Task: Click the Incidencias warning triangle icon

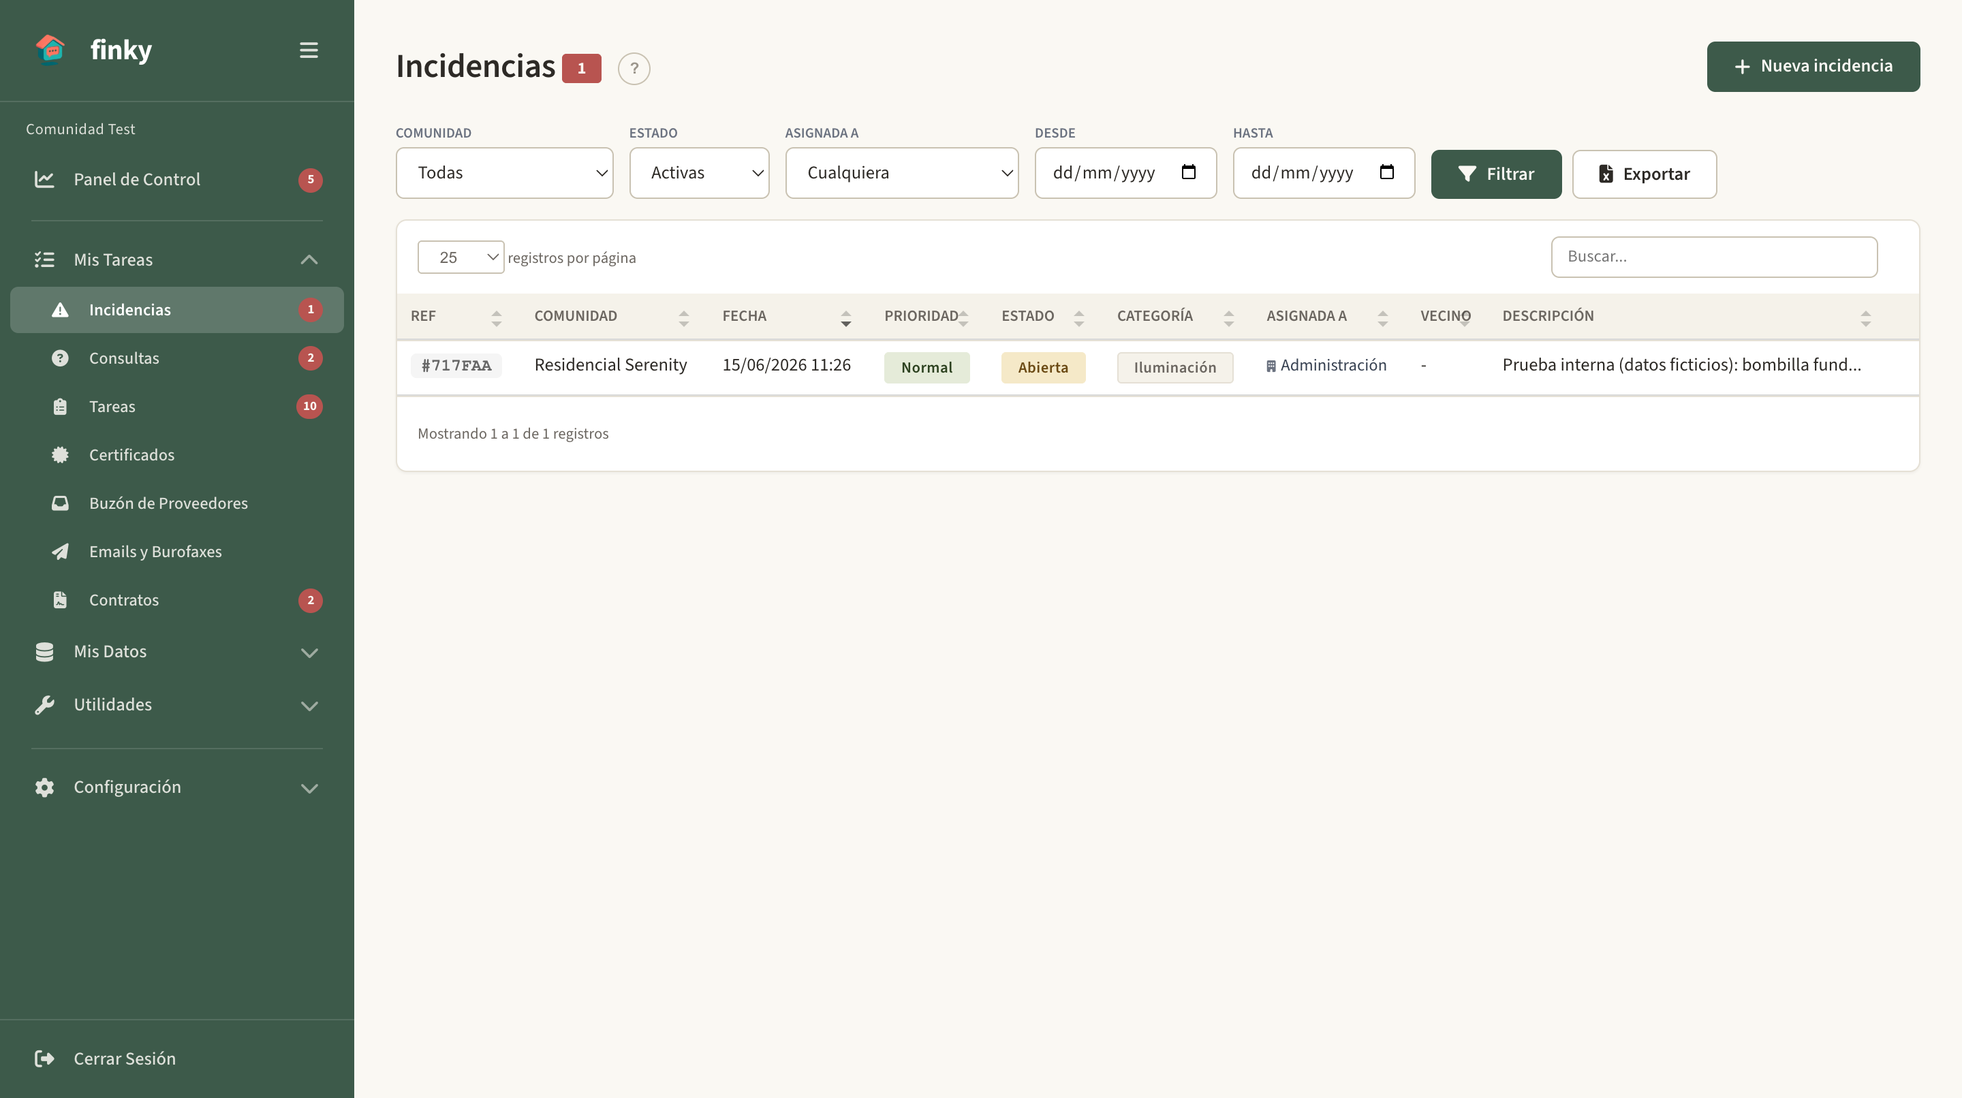Action: [60, 310]
